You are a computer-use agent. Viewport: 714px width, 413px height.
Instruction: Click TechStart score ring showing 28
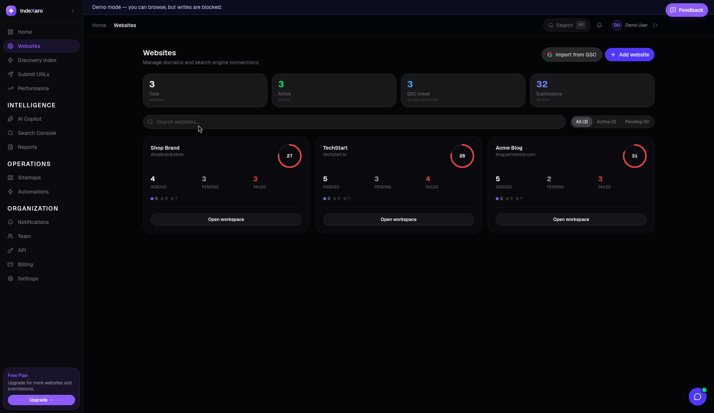click(x=462, y=156)
